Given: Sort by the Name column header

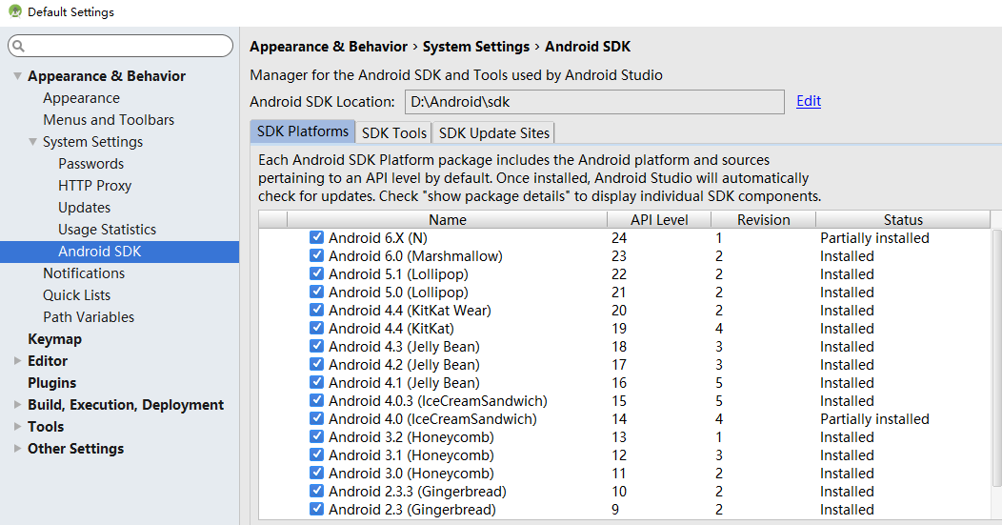Looking at the screenshot, I should coord(448,219).
